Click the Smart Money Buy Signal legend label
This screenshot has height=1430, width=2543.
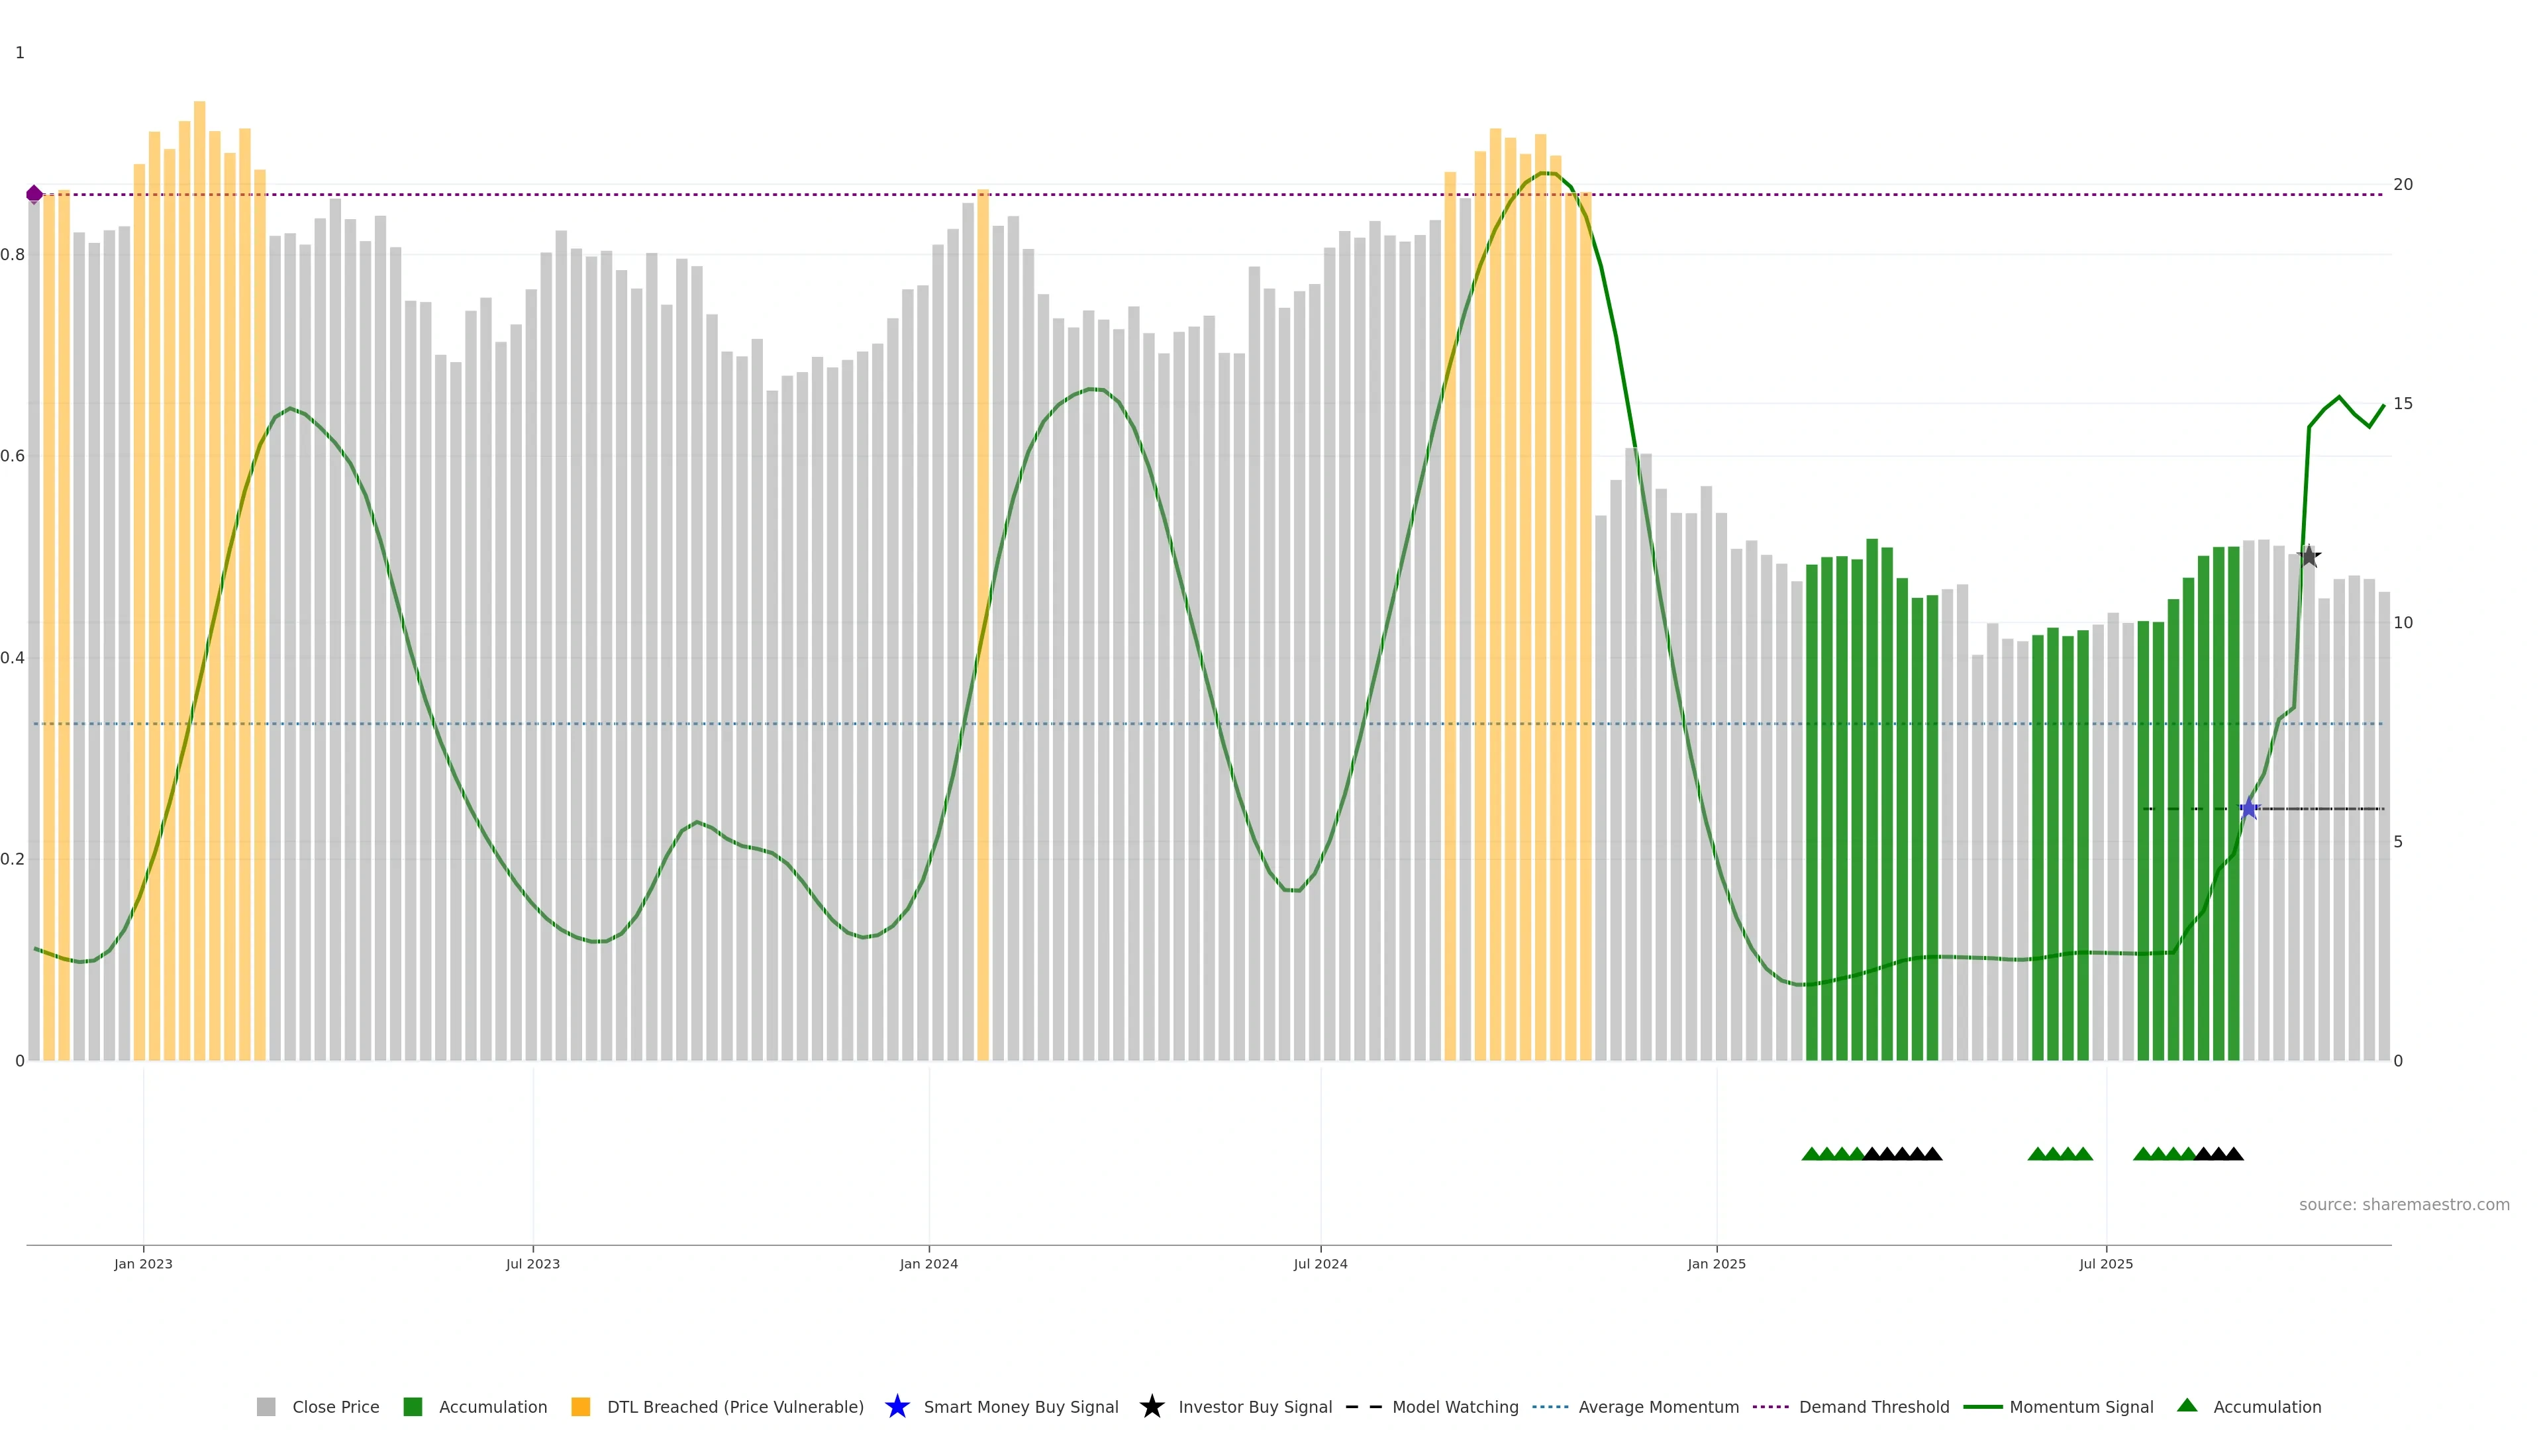(x=1021, y=1406)
